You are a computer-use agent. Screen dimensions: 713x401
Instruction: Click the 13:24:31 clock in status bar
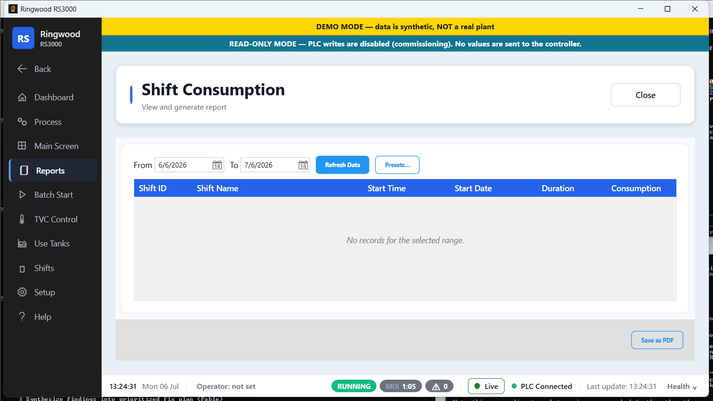123,386
